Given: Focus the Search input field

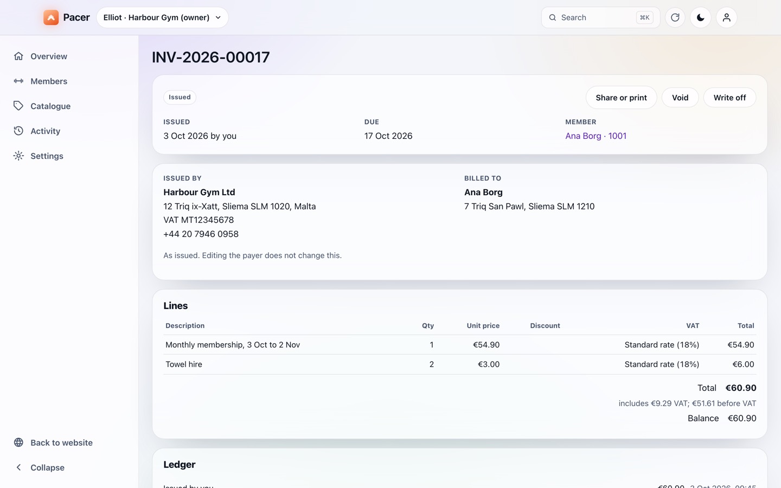Looking at the screenshot, I should [x=600, y=17].
